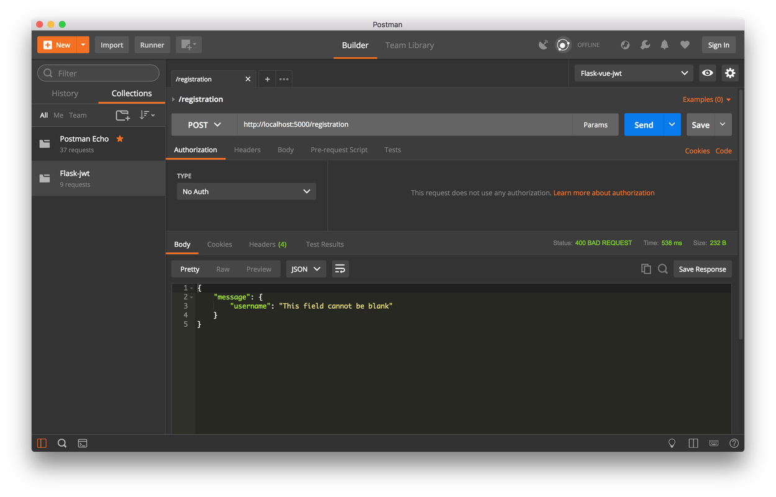Star toggle on Postman Echo collection
This screenshot has height=497, width=776.
pyautogui.click(x=120, y=139)
